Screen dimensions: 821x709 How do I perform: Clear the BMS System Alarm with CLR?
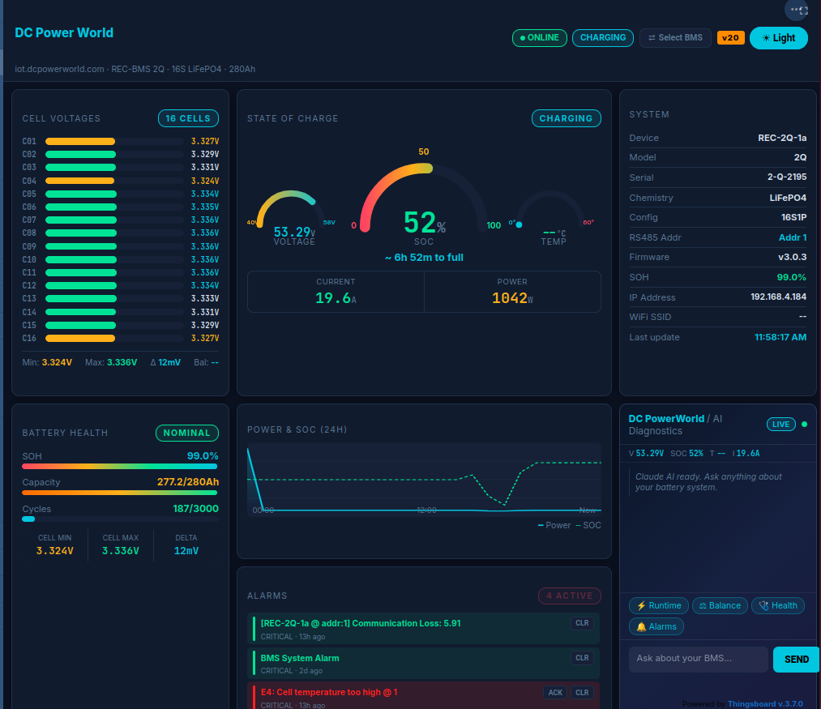[x=582, y=658]
